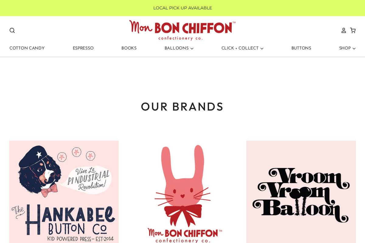The image size is (365, 243).
Task: Expand the Click + Collect chevron
Action: click(x=262, y=49)
